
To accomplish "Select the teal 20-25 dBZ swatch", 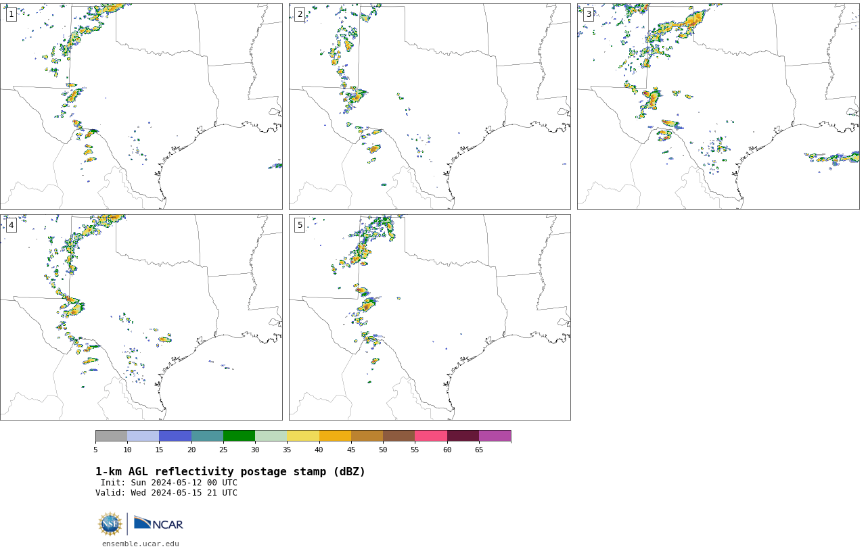I will click(x=207, y=435).
